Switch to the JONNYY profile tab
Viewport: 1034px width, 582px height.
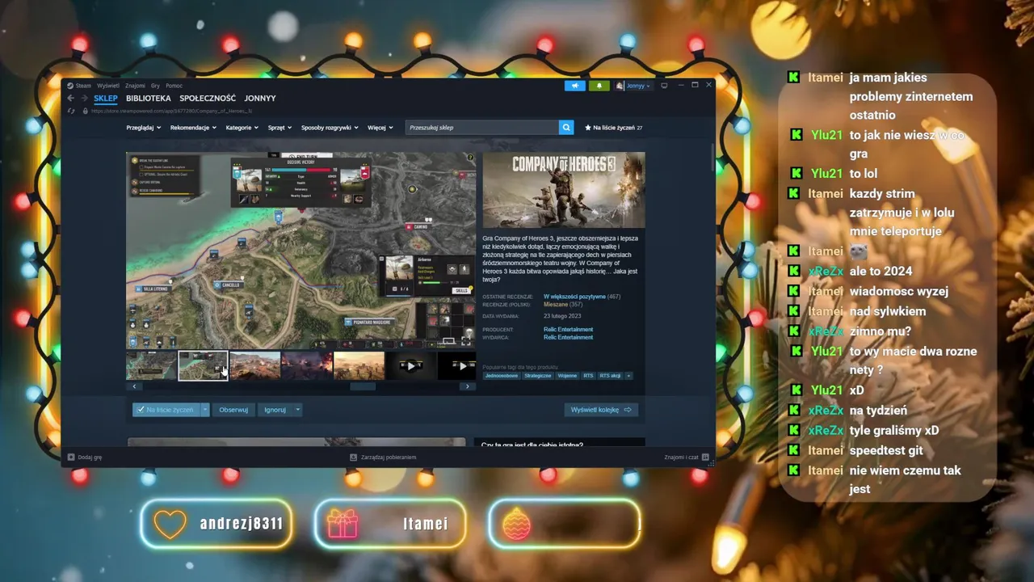(260, 98)
